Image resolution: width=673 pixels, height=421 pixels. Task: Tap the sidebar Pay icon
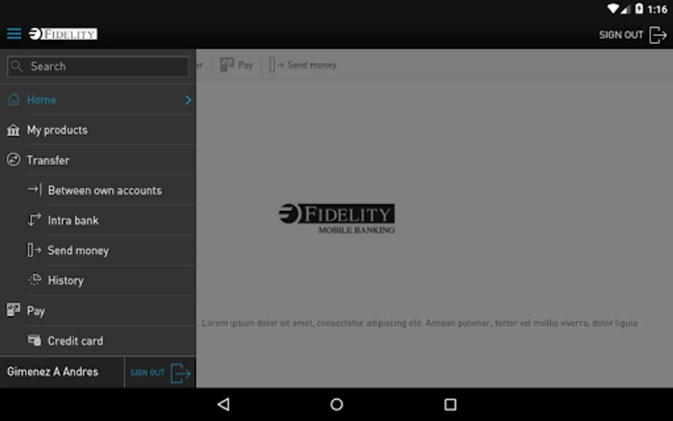point(13,310)
